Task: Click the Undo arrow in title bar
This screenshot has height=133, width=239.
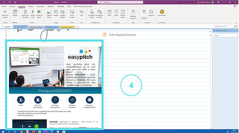Action: point(10,2)
